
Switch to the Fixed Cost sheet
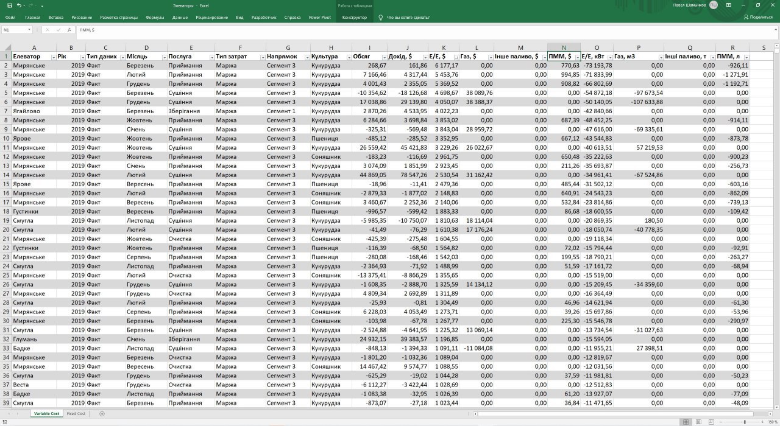pos(76,414)
